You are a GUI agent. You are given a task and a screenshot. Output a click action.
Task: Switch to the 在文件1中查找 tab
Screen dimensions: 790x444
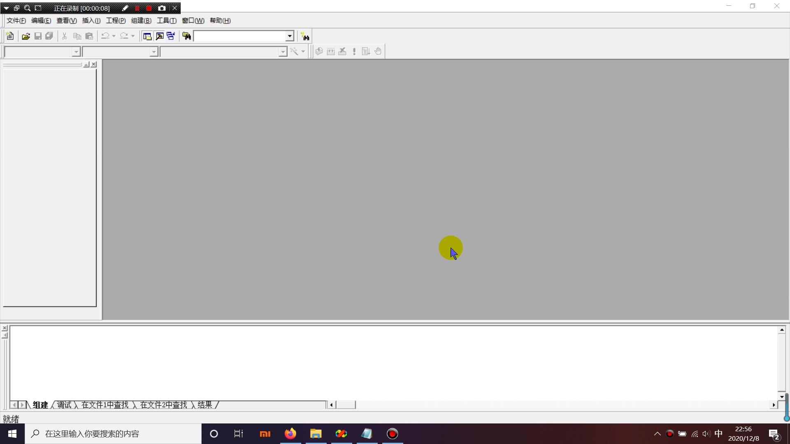pyautogui.click(x=105, y=405)
